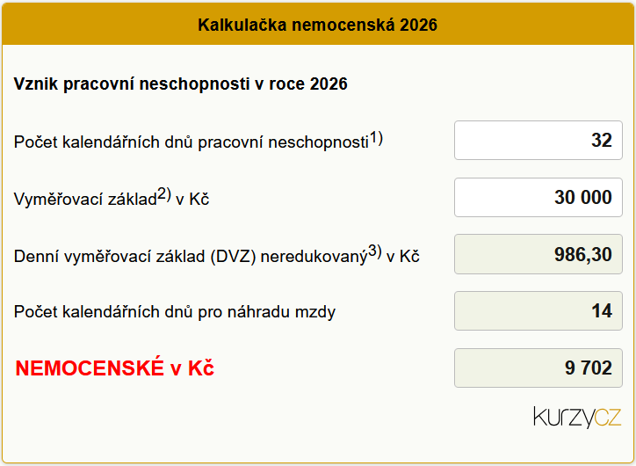Screen dimensions: 636x466
Task: Click the Nemocenské result field showing 9 702
Action: click(x=538, y=368)
